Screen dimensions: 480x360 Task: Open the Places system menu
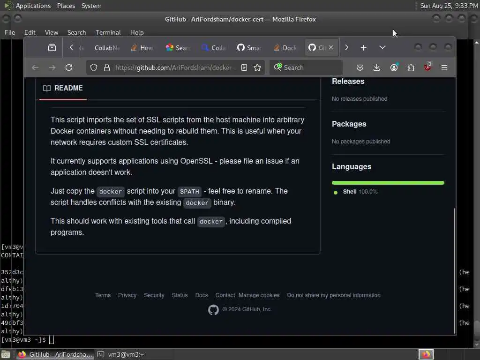(x=66, y=6)
